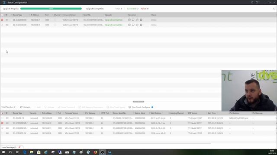Open settings gear for first upgraded device

(129, 20)
